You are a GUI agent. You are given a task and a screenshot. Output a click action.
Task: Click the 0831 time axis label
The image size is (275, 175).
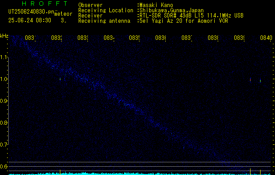(x=30, y=38)
